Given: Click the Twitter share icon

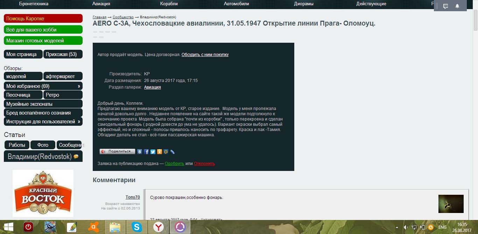Looking at the screenshot, I should [x=153, y=152].
